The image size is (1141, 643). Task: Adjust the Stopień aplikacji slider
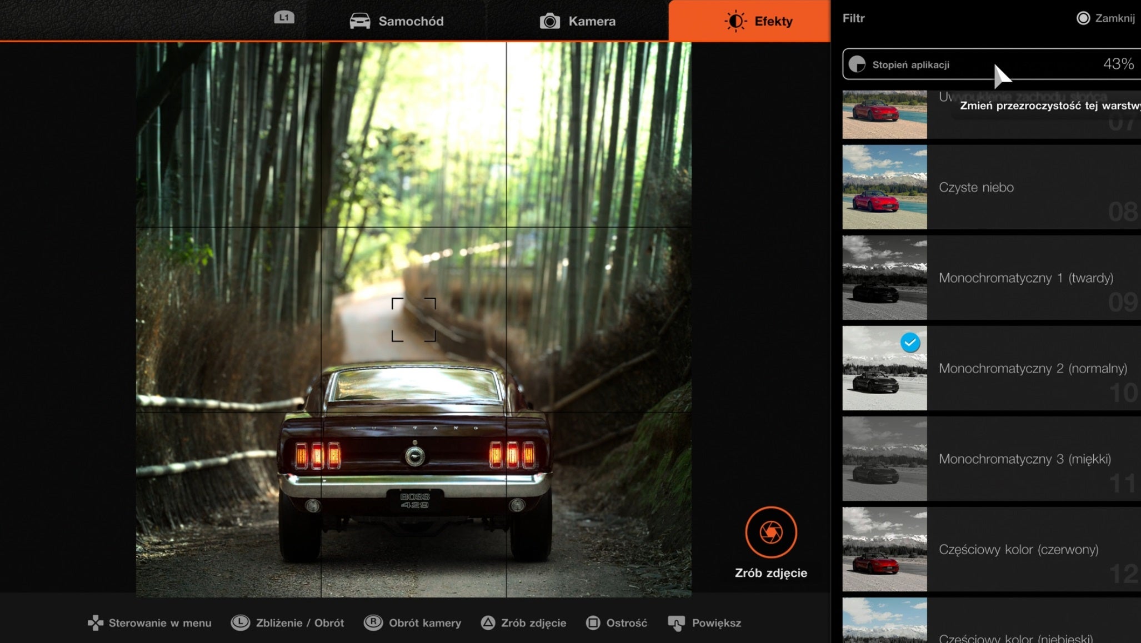(x=992, y=64)
